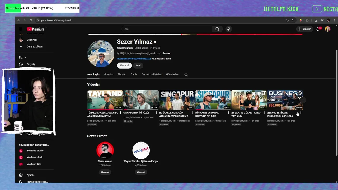The image size is (338, 190).
Task: Open instagram.com/sezeryilmazzzzz link
Action: tap(134, 59)
